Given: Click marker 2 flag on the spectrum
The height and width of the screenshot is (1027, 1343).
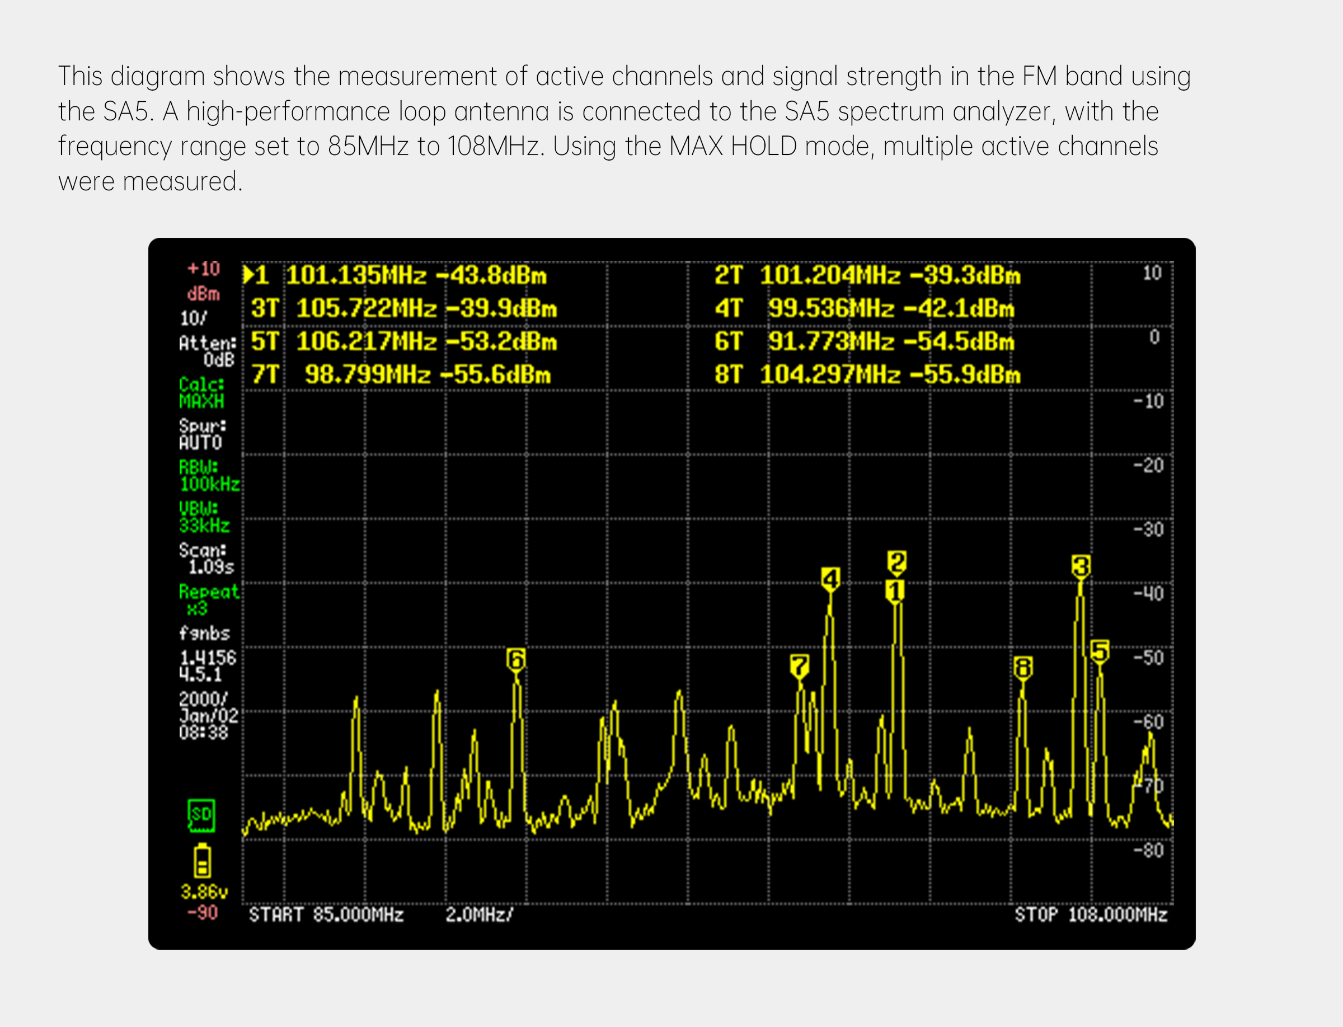Looking at the screenshot, I should tap(897, 562).
